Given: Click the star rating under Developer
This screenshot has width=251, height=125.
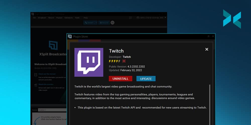Looking at the screenshot, I should 114,61.
